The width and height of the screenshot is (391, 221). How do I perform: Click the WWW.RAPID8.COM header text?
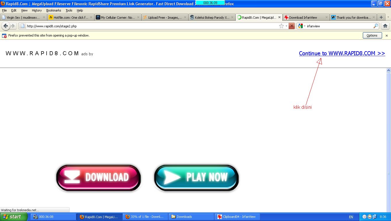pos(42,53)
